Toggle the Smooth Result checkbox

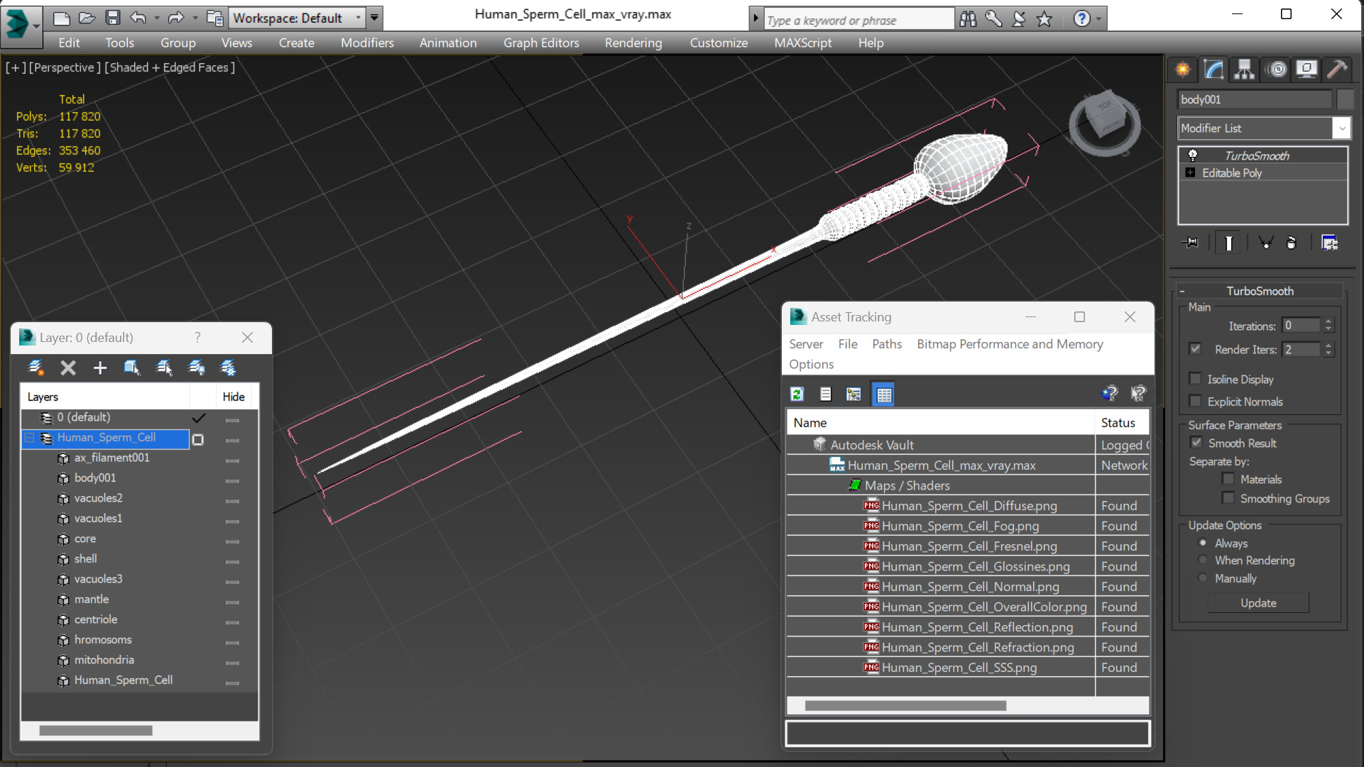[x=1196, y=443]
